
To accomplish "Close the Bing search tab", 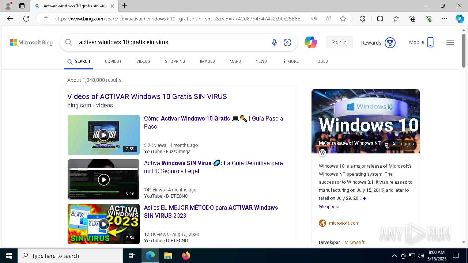I will (x=112, y=6).
